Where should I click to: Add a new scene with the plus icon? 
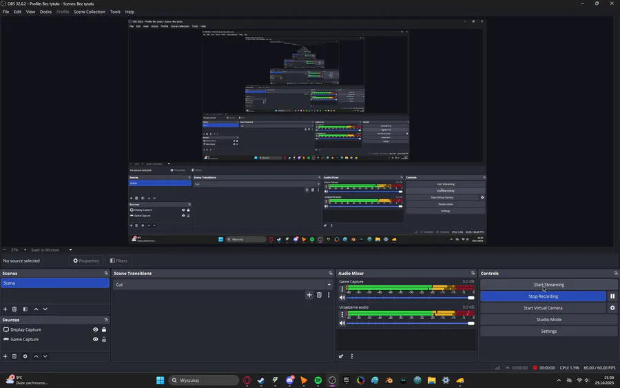(x=5, y=309)
